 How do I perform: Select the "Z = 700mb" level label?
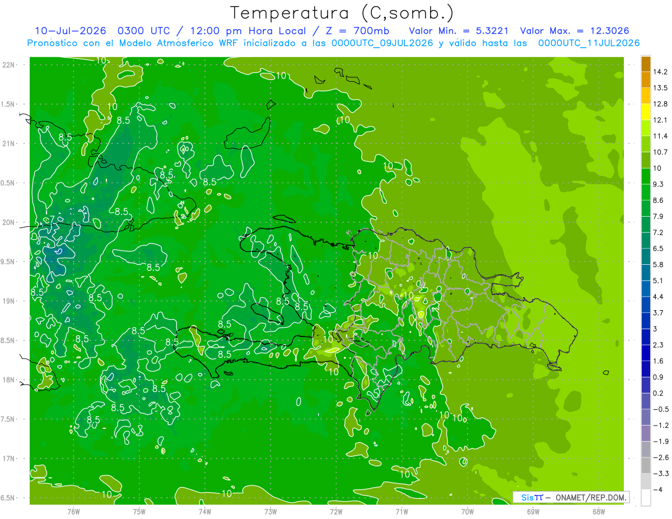[x=358, y=31]
